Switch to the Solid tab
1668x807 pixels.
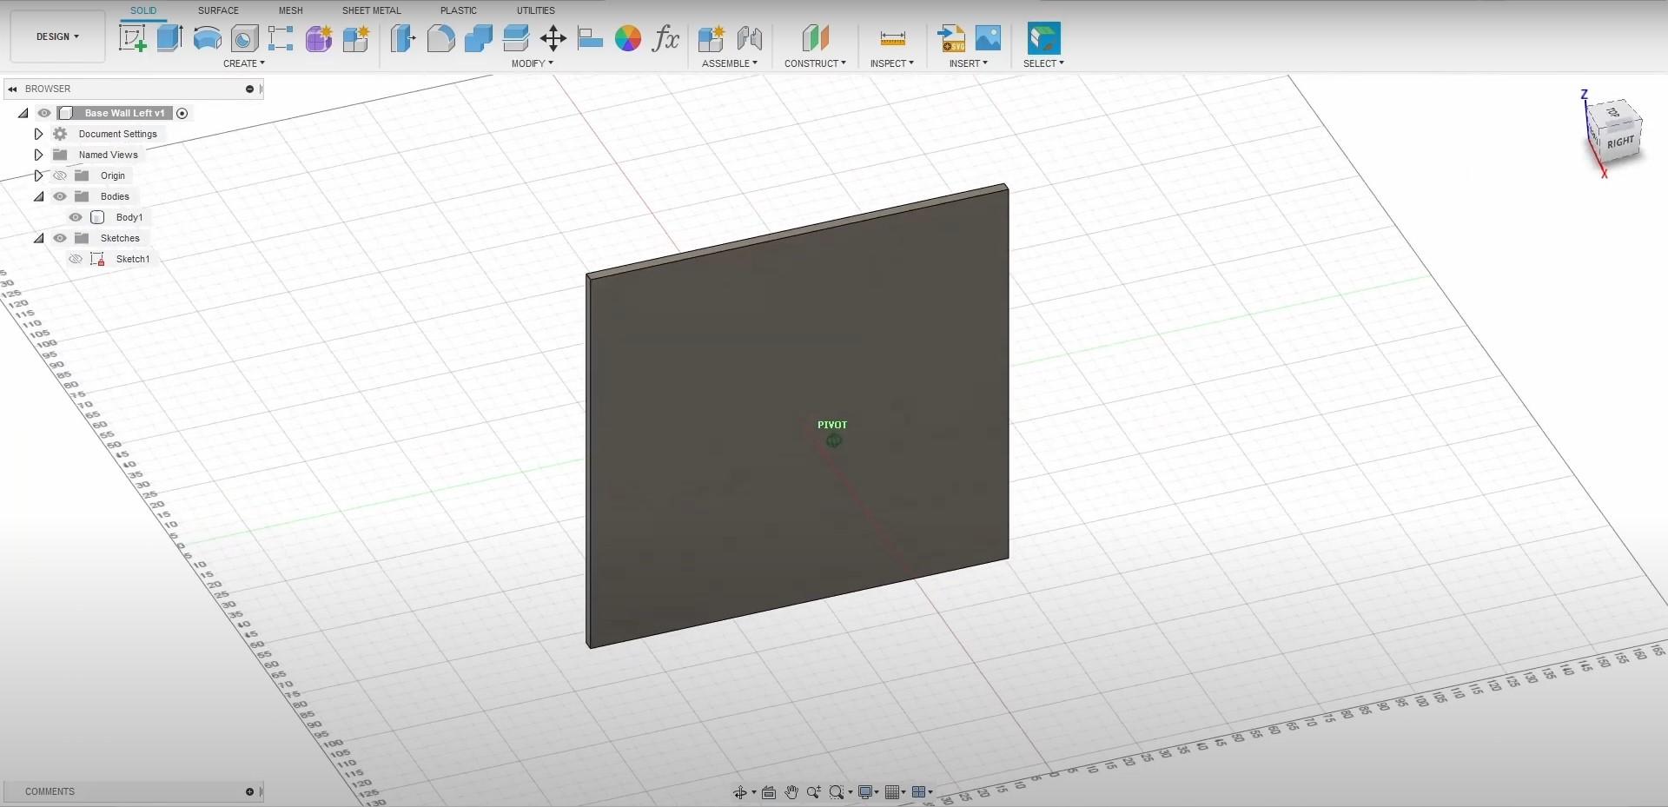tap(143, 10)
